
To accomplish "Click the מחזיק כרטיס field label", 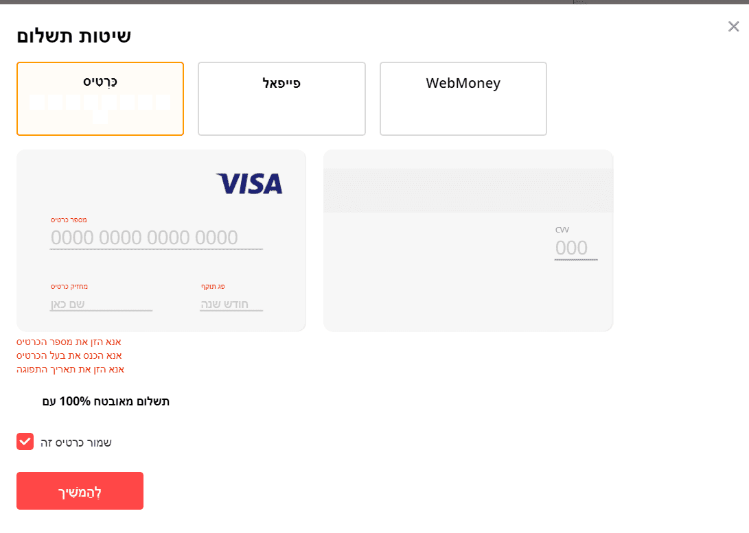I will [x=69, y=286].
